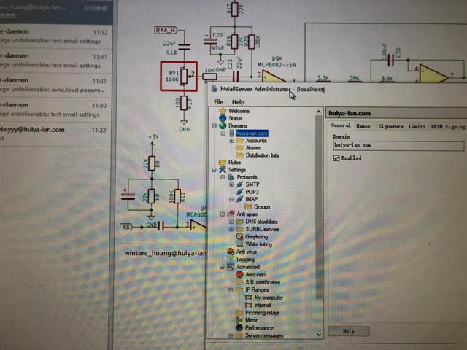This screenshot has height=350, width=467.
Task: Click the RV1 100K potentiometer in schematic
Action: click(x=179, y=76)
